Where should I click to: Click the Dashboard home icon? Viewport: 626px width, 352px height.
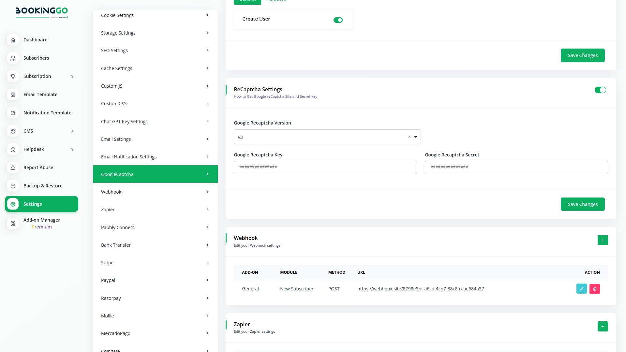point(13,40)
